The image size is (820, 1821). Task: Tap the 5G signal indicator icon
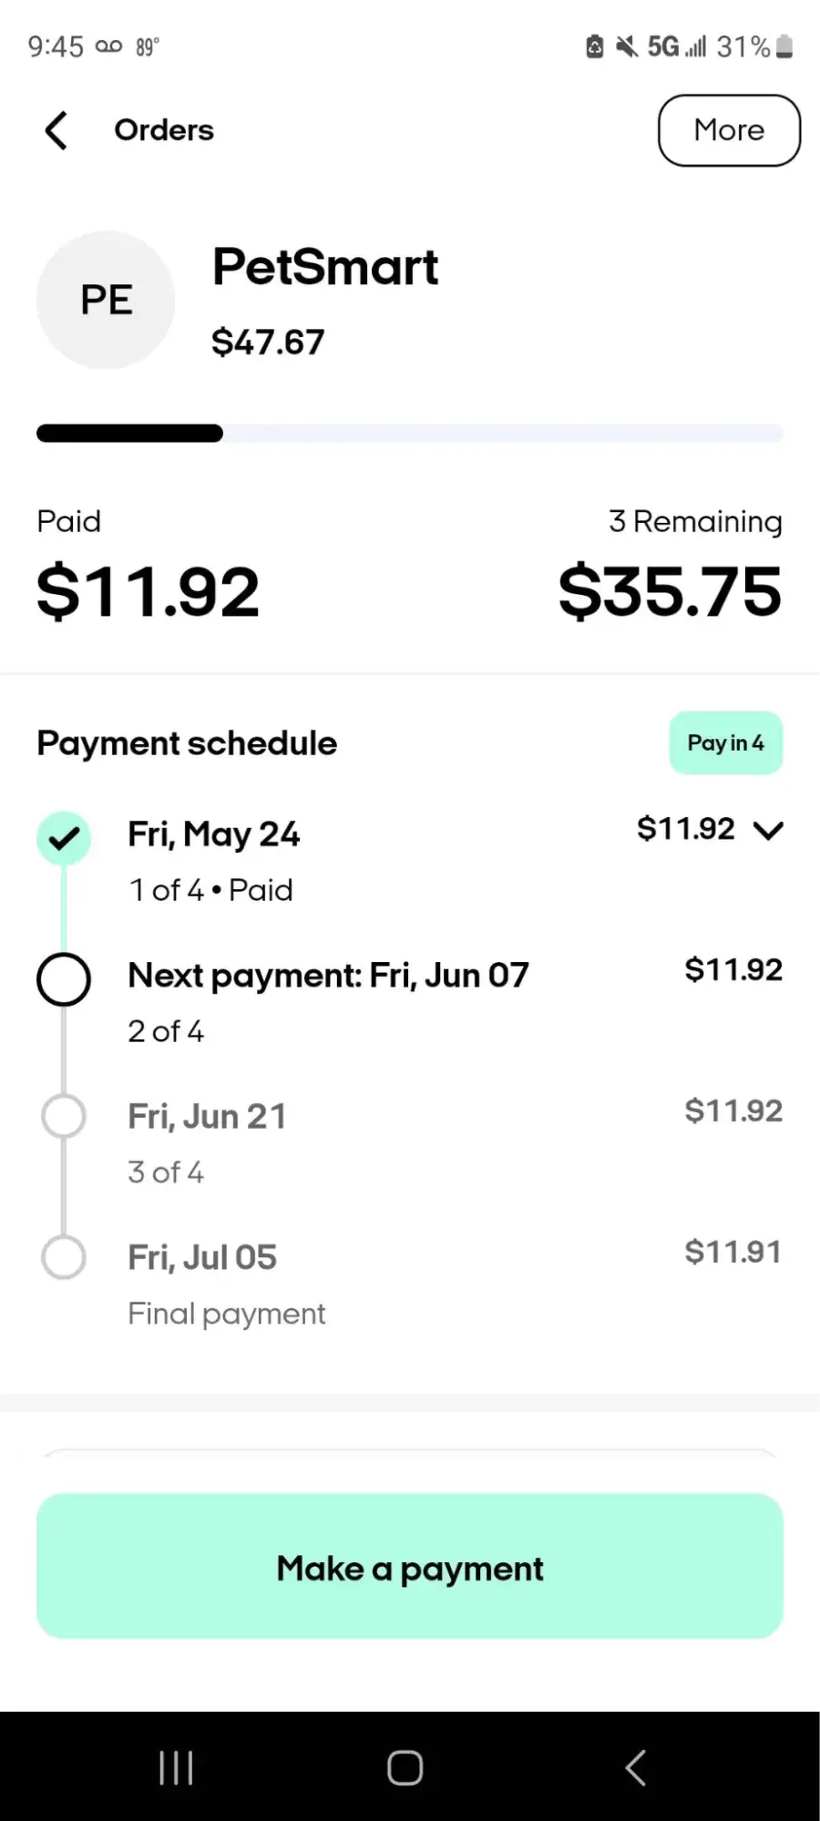click(676, 46)
